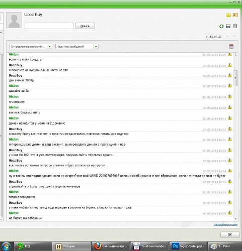
Task: Click the icon beside 'тогда досвидания' message
Action: click(229, 192)
